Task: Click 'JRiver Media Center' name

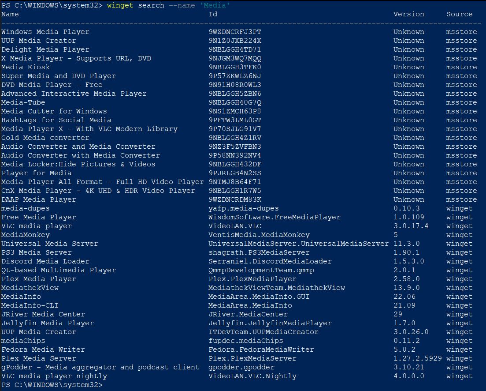Action: tap(43, 314)
